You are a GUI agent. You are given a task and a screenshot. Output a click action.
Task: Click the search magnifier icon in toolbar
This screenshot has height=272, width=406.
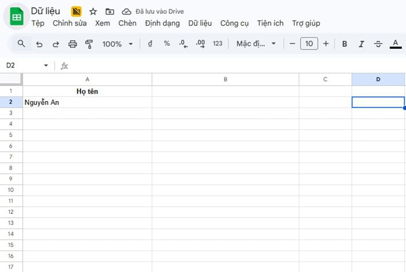tap(21, 44)
